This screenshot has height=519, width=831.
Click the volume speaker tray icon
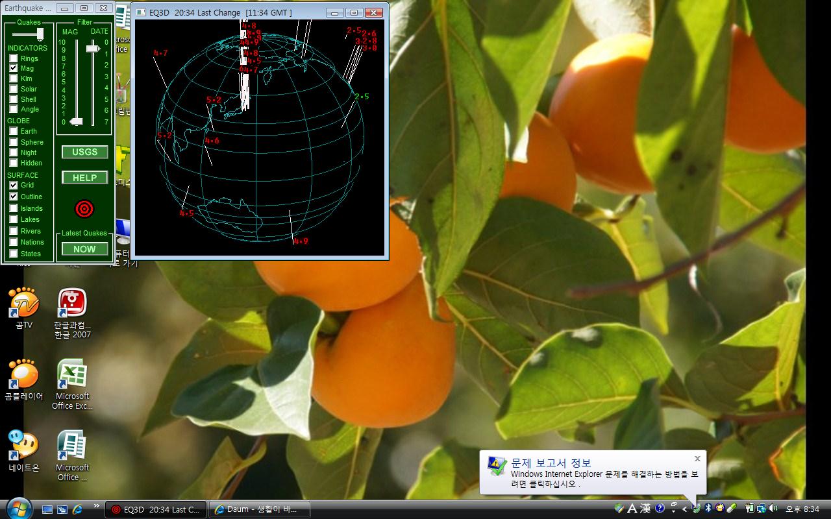coord(772,509)
